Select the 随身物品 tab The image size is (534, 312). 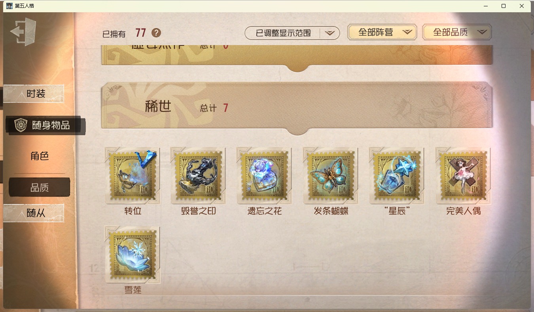45,125
